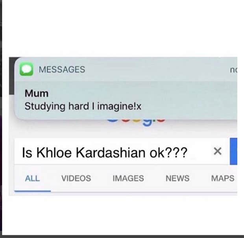Switch to the VIDEOS tab

pyautogui.click(x=76, y=178)
